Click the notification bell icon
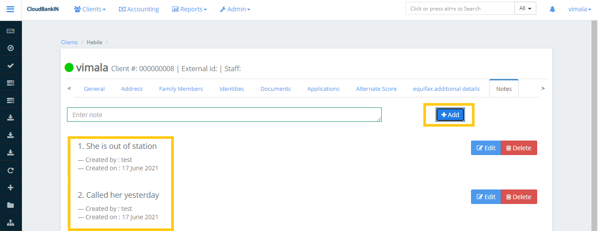 point(552,9)
